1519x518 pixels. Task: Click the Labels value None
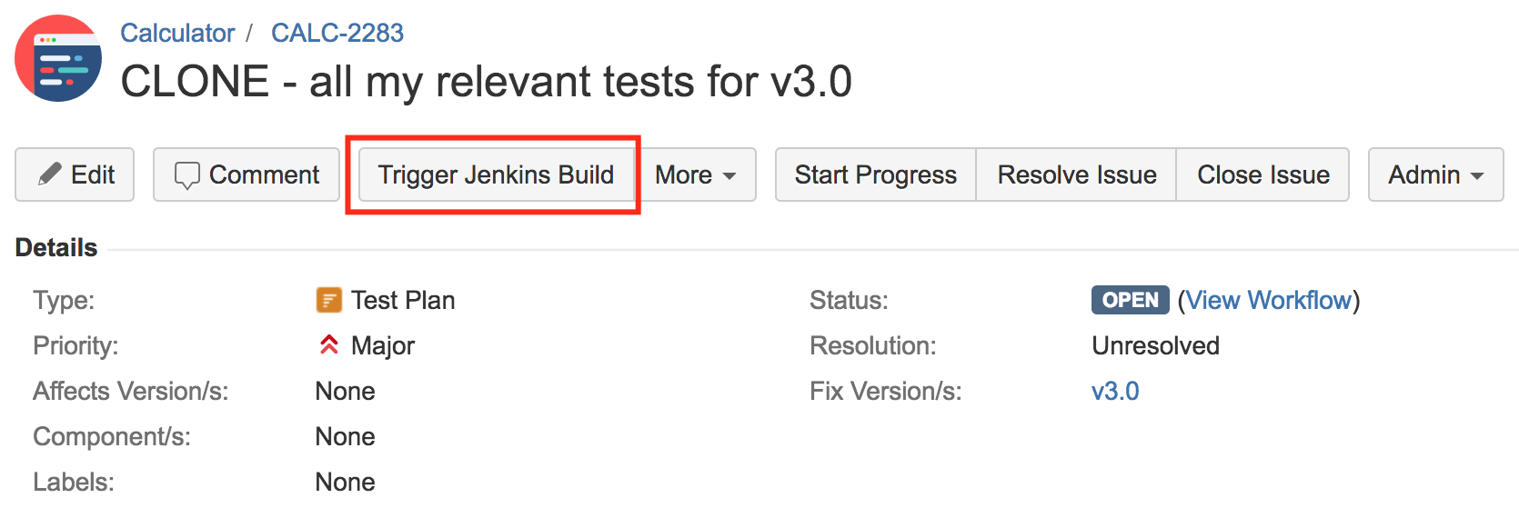tap(345, 482)
